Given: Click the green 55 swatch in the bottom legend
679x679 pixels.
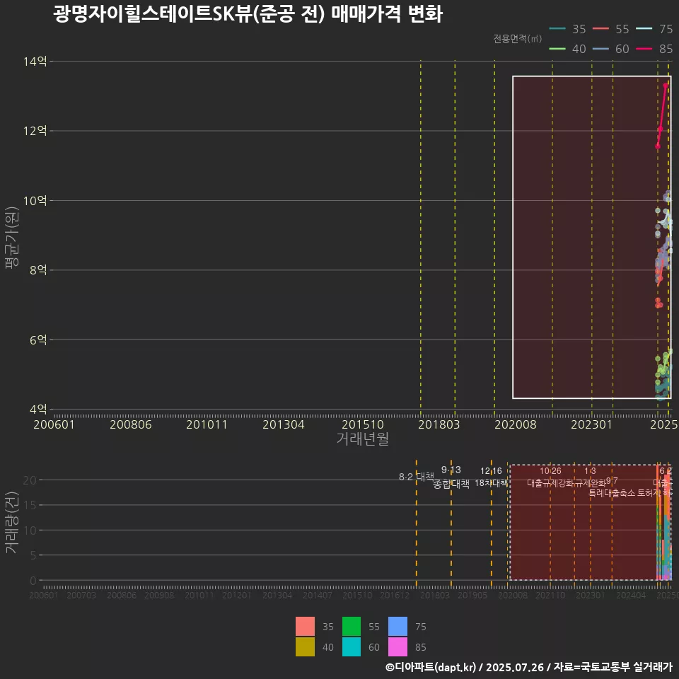Looking at the screenshot, I should coord(352,626).
